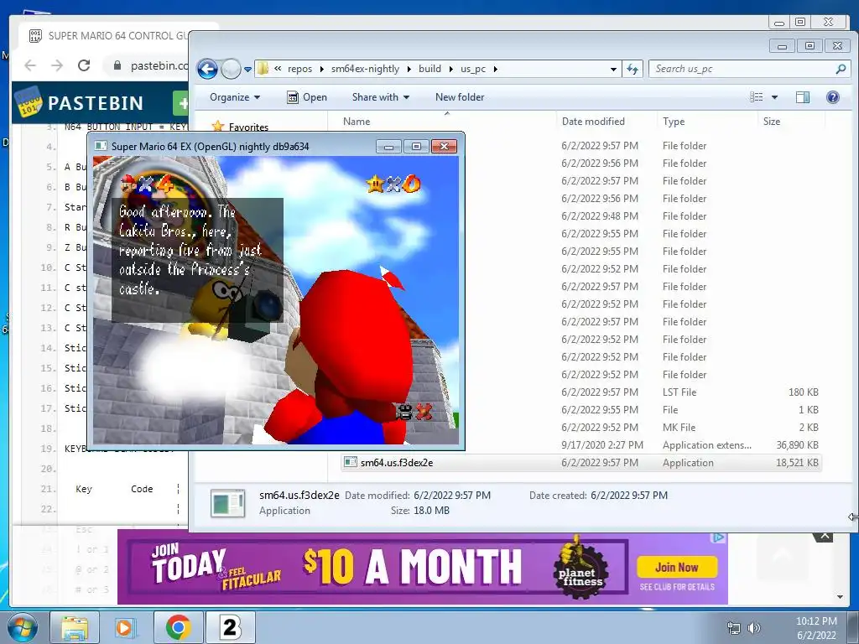Click the 'build' breadcrumb segment
859x644 pixels.
429,69
